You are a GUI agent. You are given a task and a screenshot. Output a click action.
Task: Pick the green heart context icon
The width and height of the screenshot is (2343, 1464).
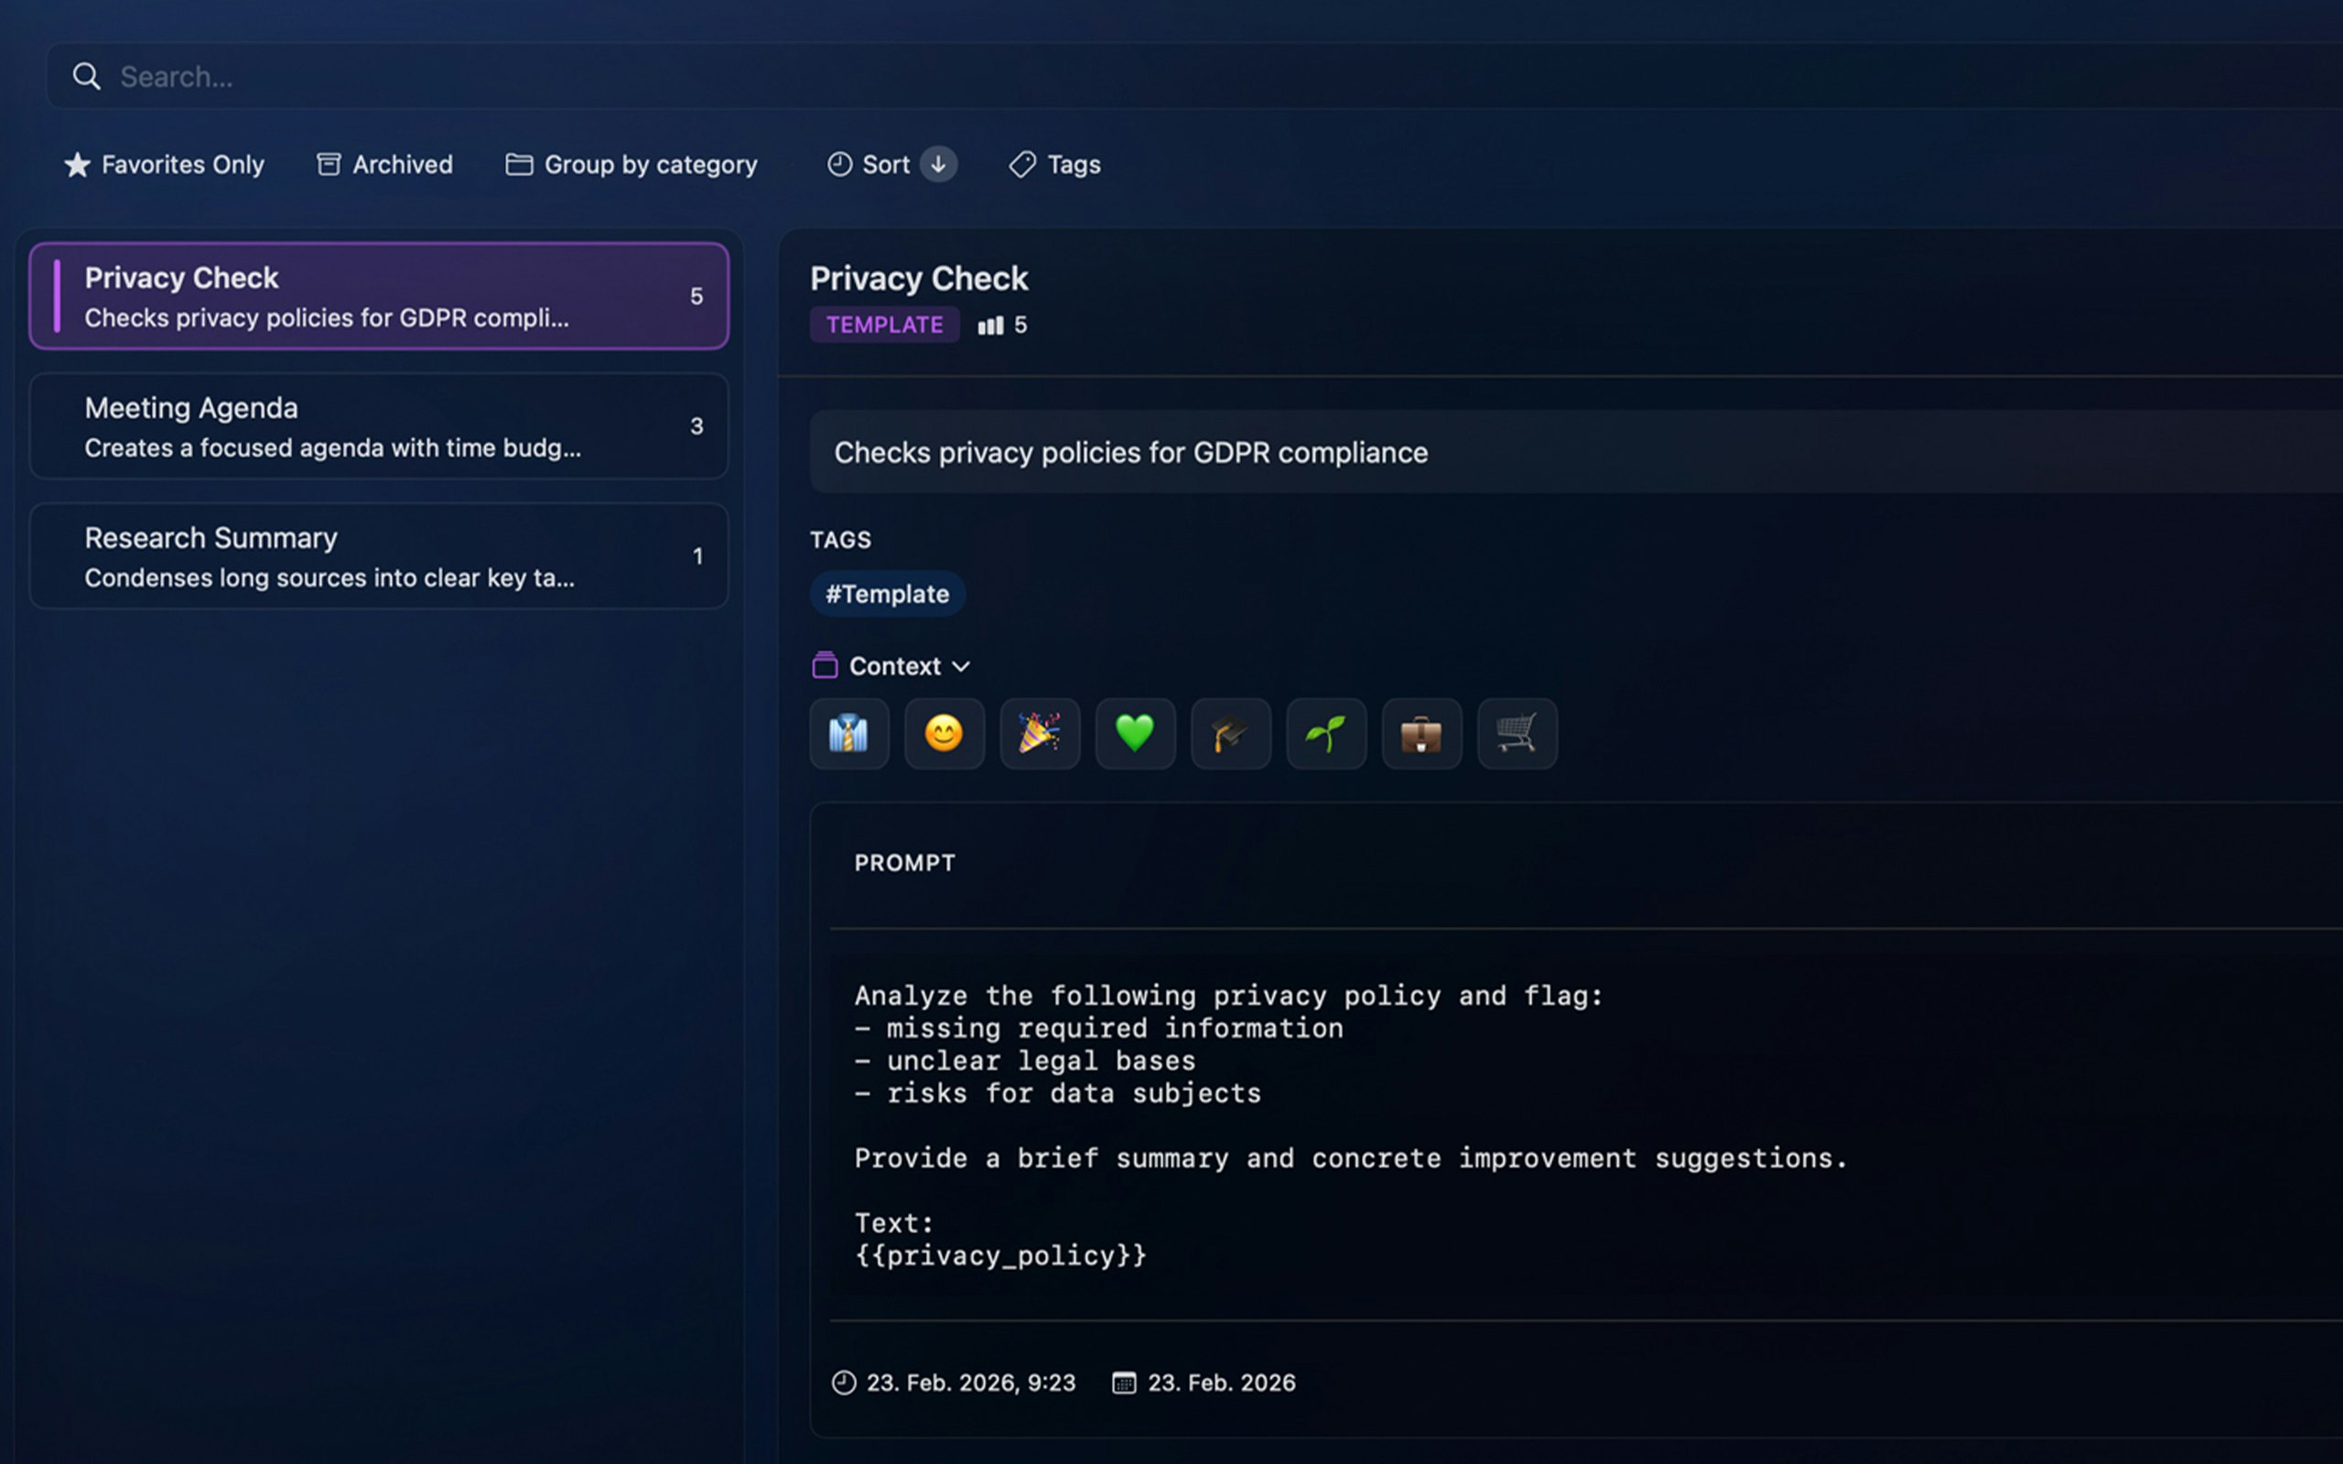tap(1135, 733)
